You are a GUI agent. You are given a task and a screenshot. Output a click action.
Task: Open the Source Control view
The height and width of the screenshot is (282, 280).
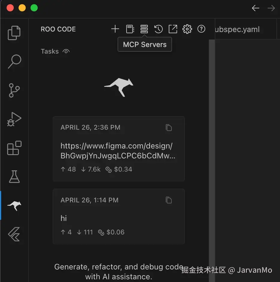point(14,90)
